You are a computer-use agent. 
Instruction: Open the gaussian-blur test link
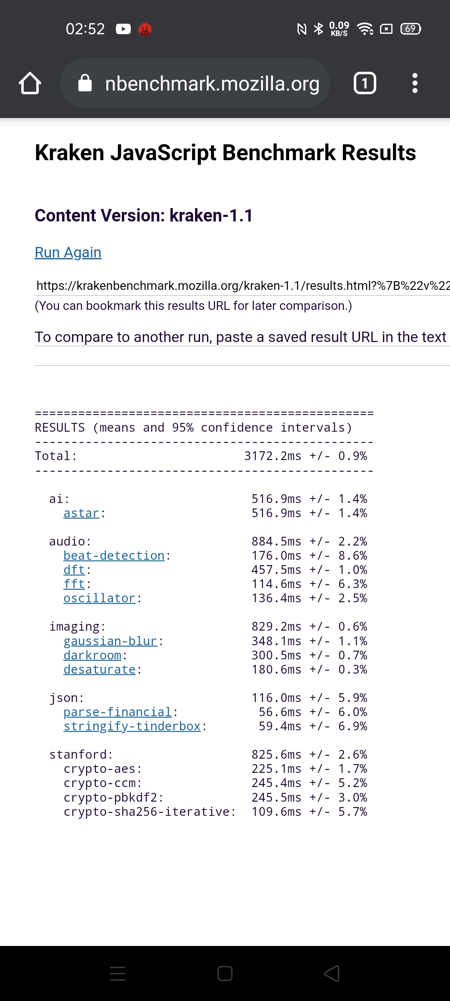pos(110,641)
